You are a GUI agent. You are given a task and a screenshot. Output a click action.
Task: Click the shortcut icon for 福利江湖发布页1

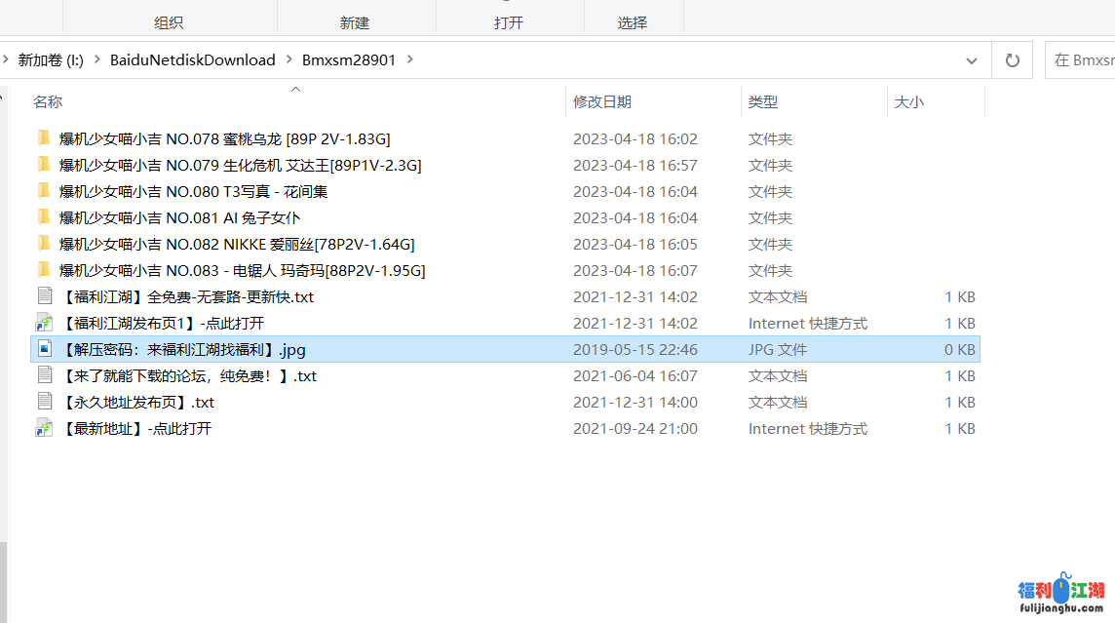(x=44, y=323)
